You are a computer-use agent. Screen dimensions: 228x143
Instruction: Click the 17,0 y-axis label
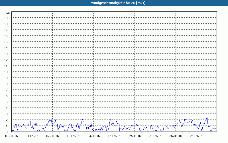(7, 30)
